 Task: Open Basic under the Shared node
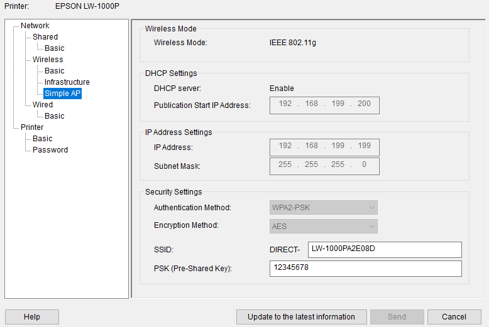tap(54, 48)
